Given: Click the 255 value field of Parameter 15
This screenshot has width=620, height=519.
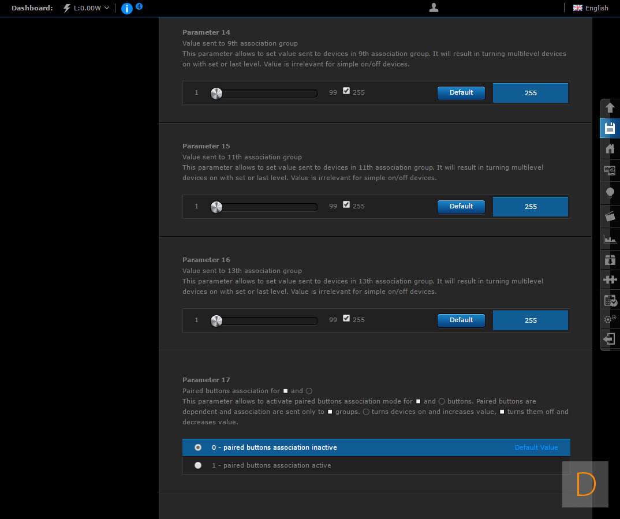Looking at the screenshot, I should (x=531, y=207).
